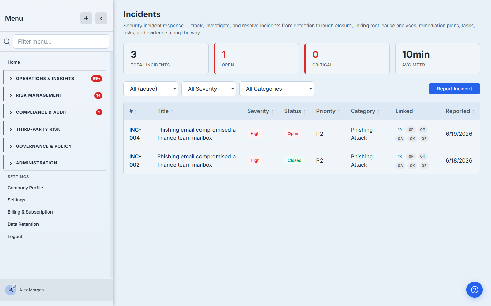This screenshot has width=491, height=306.
Task: Click the 1R linked badge for INC-002
Action: 400,156
